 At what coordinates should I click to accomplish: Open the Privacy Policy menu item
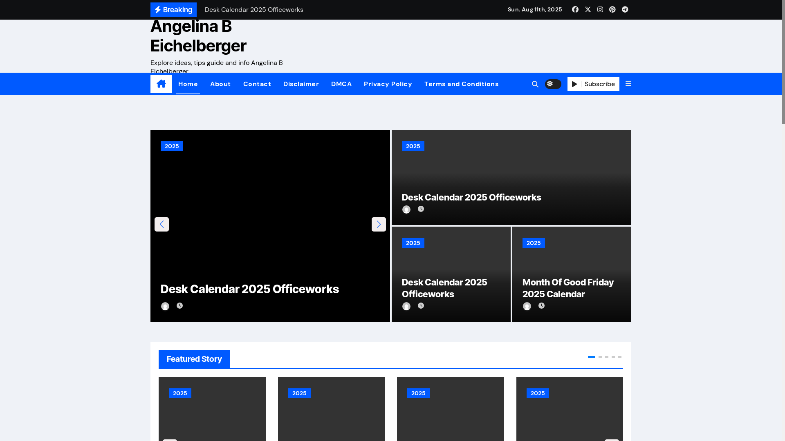pos(388,84)
